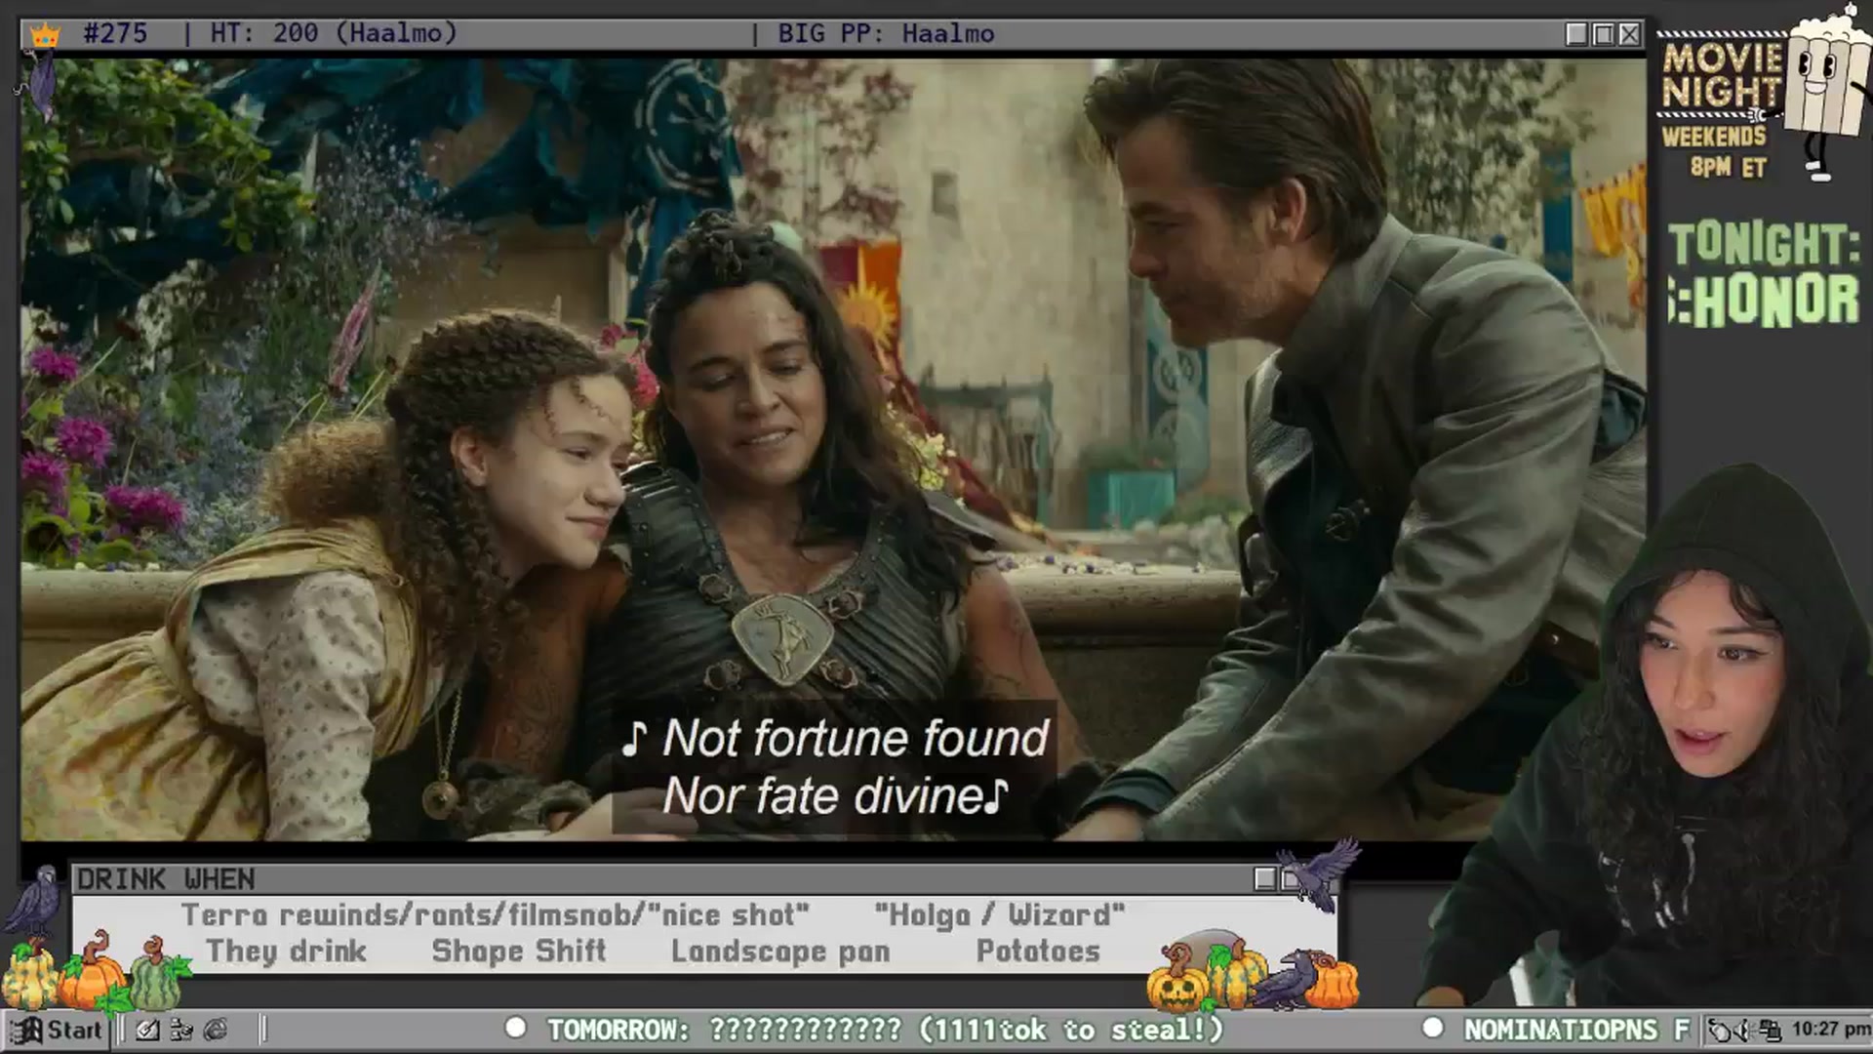This screenshot has width=1873, height=1054.
Task: Select the "Shape Shift" rule
Action: [x=519, y=952]
